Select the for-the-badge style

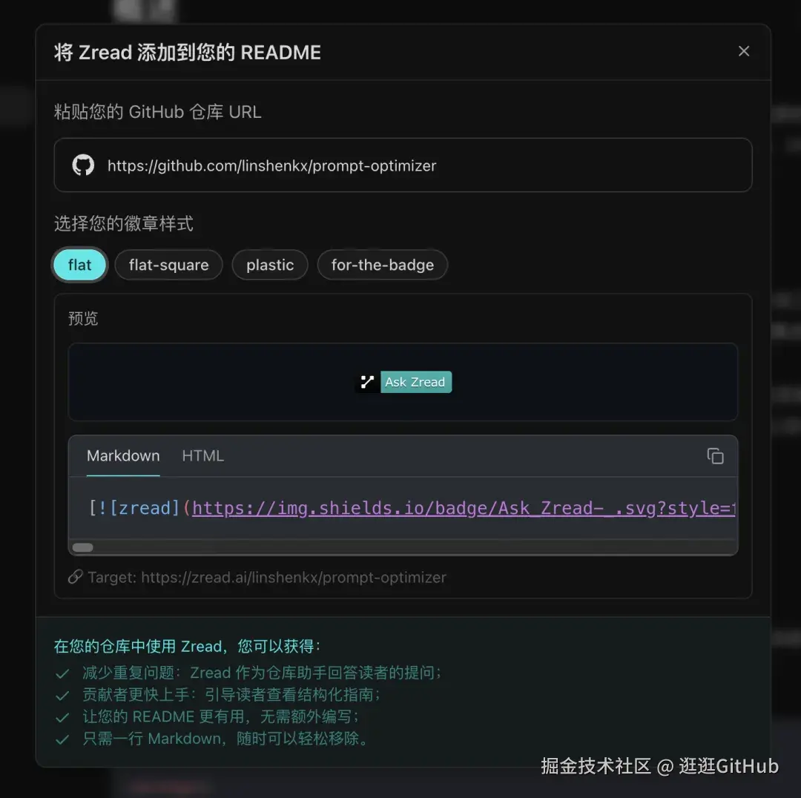(x=382, y=265)
